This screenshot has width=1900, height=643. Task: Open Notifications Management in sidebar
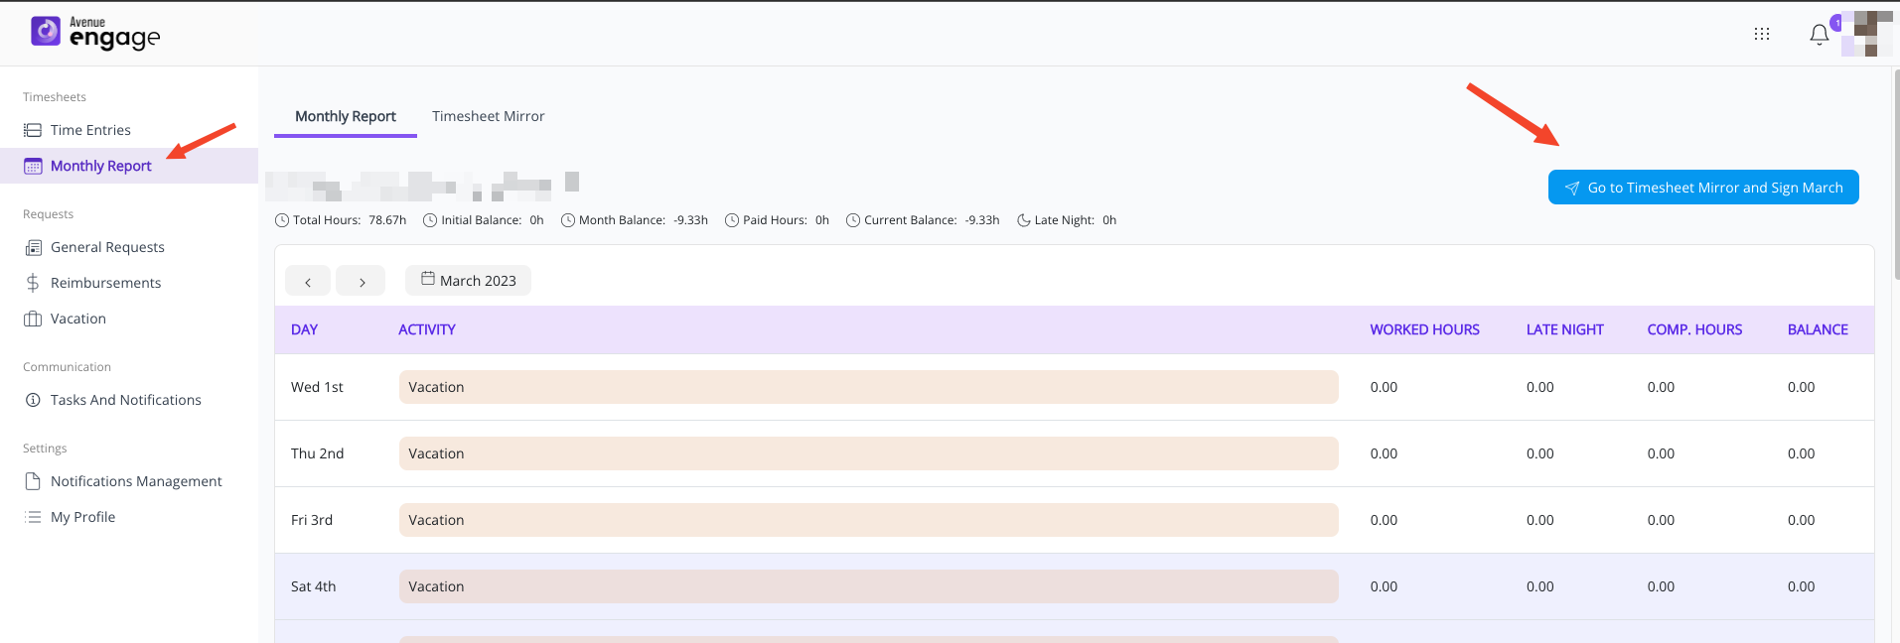coord(129,481)
